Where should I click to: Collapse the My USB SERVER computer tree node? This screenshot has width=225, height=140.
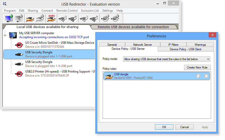pos(5,35)
